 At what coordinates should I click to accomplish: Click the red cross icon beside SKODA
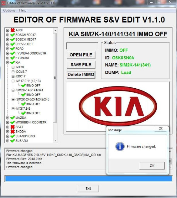pyautogui.click(x=12, y=132)
